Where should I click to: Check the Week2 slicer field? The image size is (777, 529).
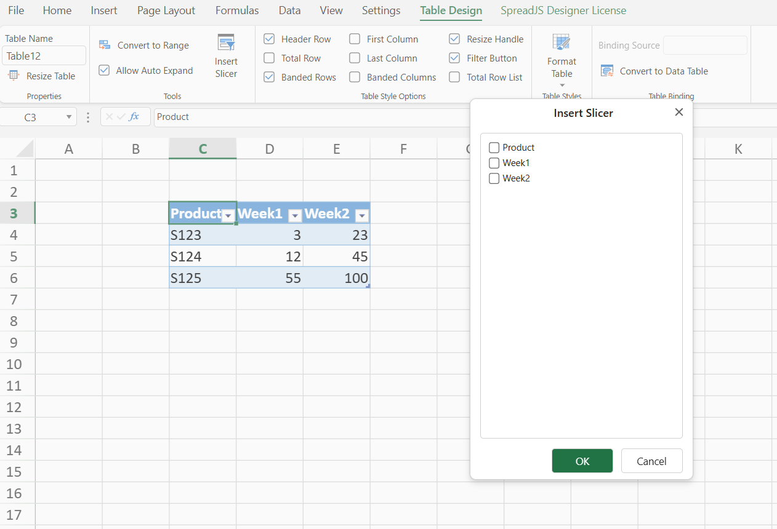tap(494, 178)
